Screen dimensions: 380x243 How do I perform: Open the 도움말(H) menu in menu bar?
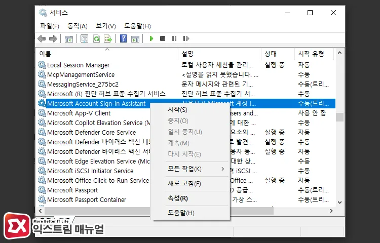[x=137, y=26]
